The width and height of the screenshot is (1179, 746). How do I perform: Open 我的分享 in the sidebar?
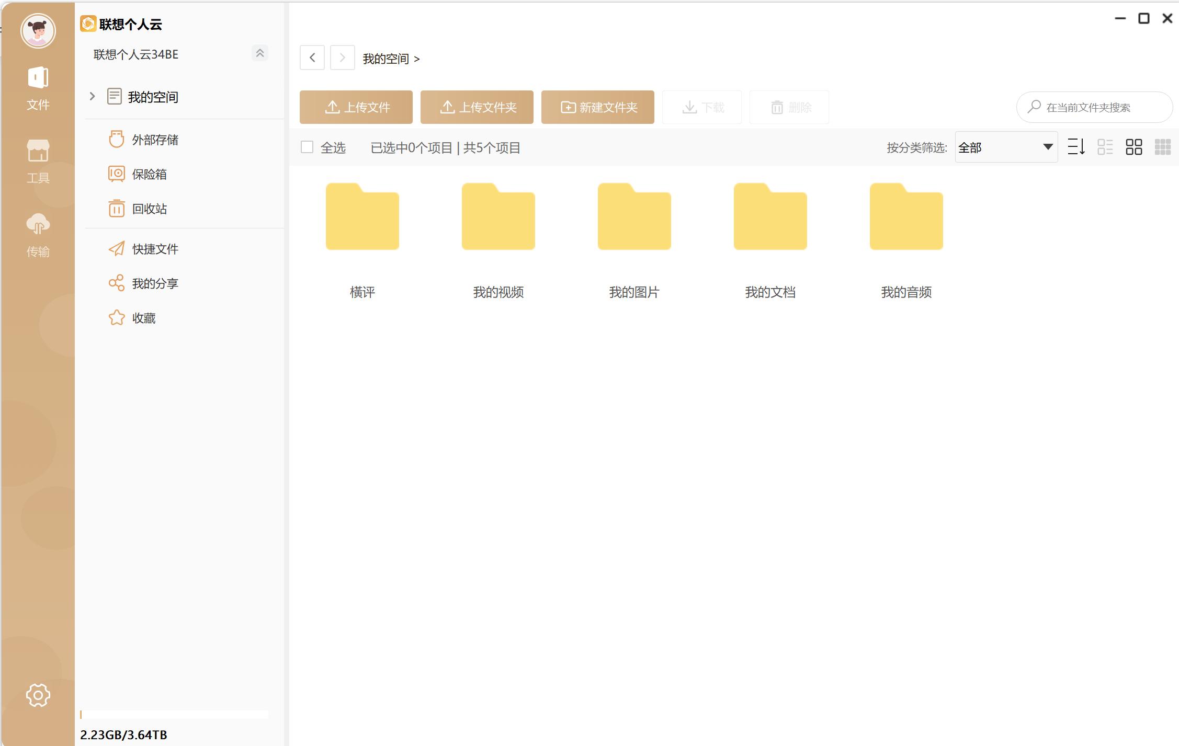tap(155, 284)
